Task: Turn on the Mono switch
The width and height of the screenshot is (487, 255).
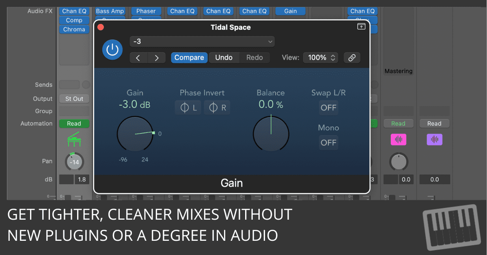Action: click(x=328, y=143)
